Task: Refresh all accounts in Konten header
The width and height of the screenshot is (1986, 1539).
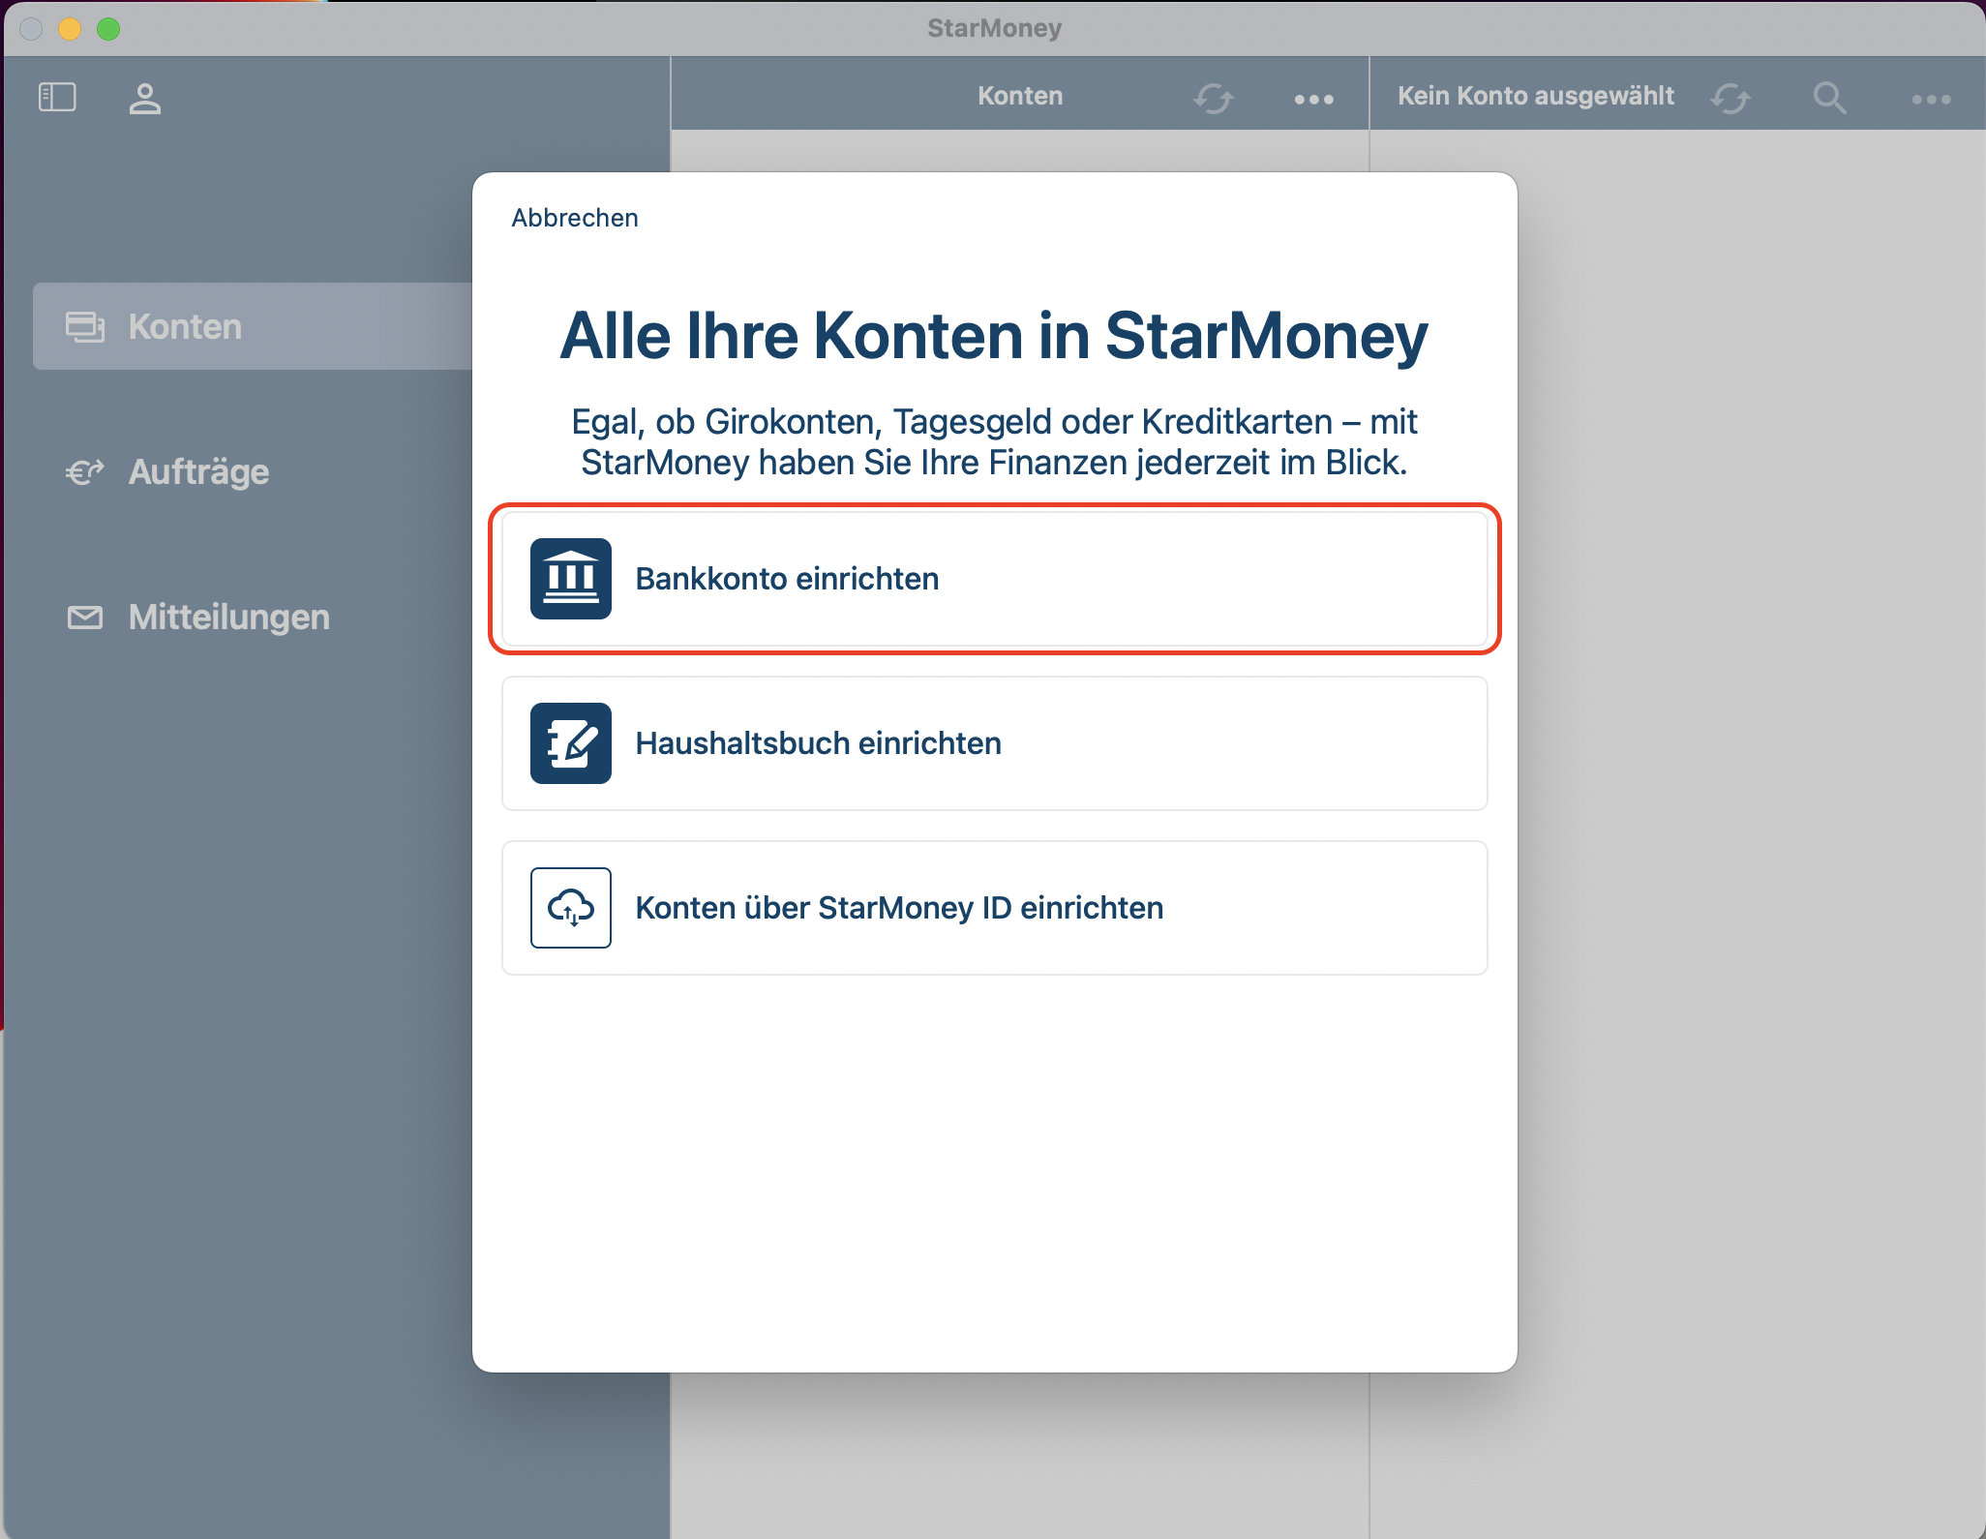Action: click(x=1213, y=98)
